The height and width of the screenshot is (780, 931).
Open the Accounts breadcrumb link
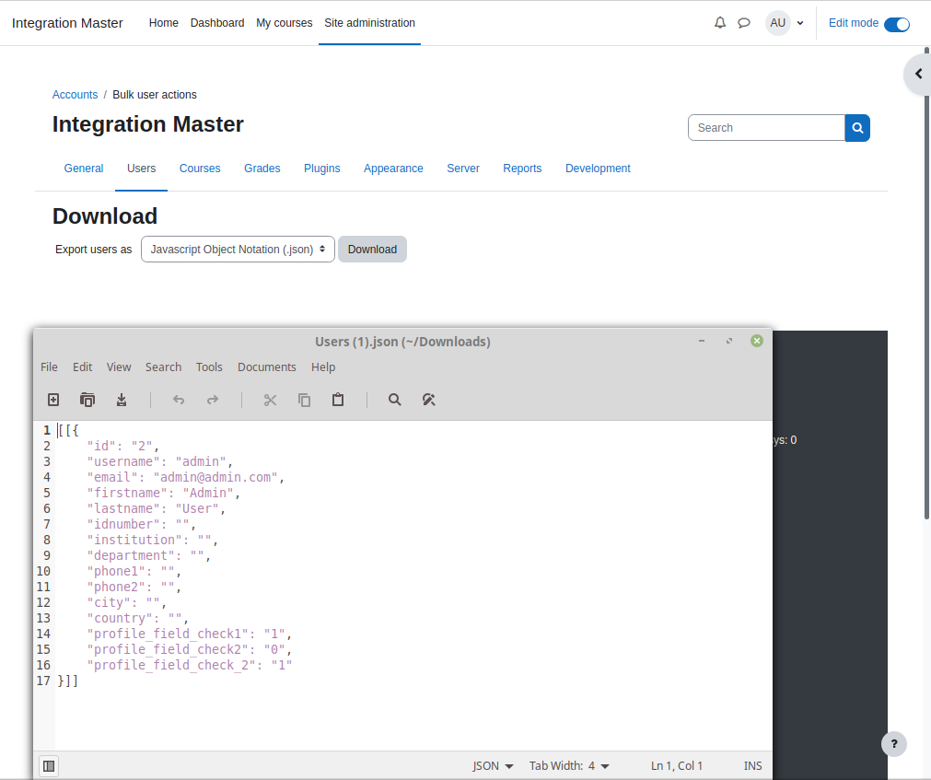click(x=75, y=94)
